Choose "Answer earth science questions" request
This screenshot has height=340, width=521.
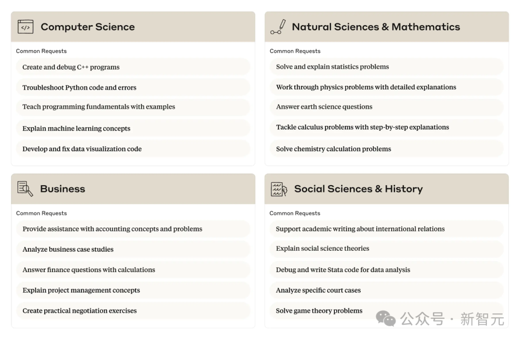pyautogui.click(x=324, y=107)
